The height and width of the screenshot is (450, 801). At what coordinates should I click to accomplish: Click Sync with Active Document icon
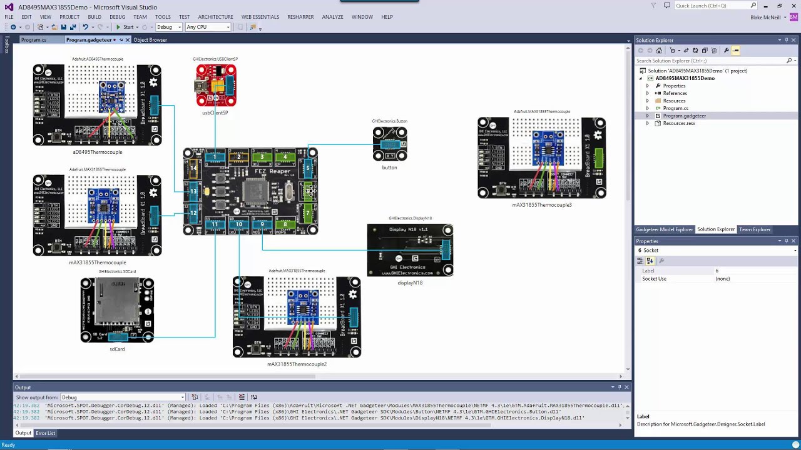[686, 51]
